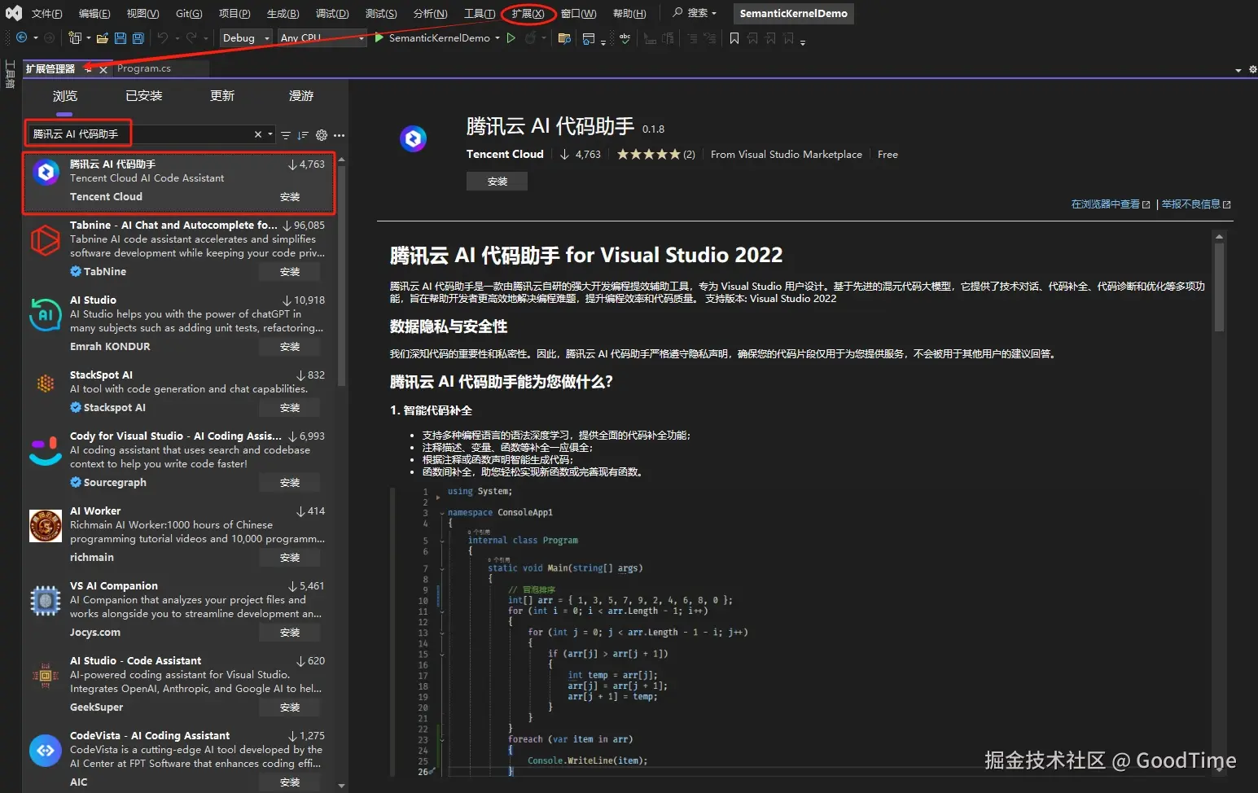Toggle a bookmark using the bookmark icon

(x=734, y=37)
